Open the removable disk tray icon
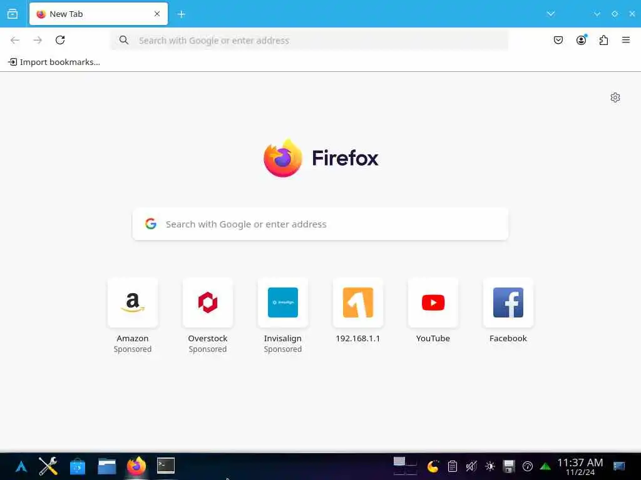Image resolution: width=641 pixels, height=480 pixels. [x=508, y=466]
